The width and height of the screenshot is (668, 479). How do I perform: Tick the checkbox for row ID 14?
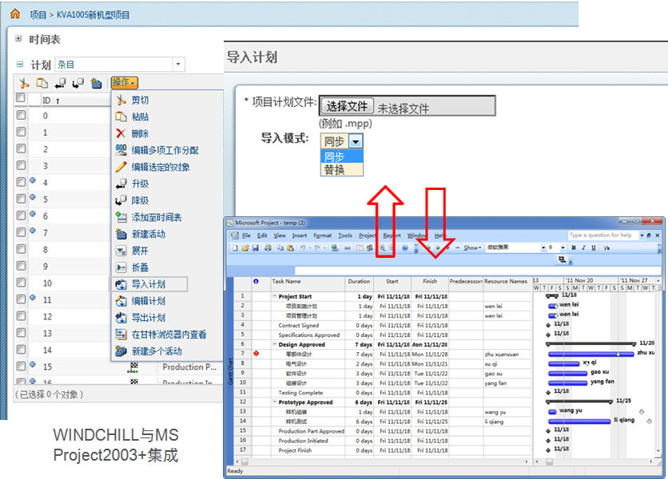pos(21,350)
